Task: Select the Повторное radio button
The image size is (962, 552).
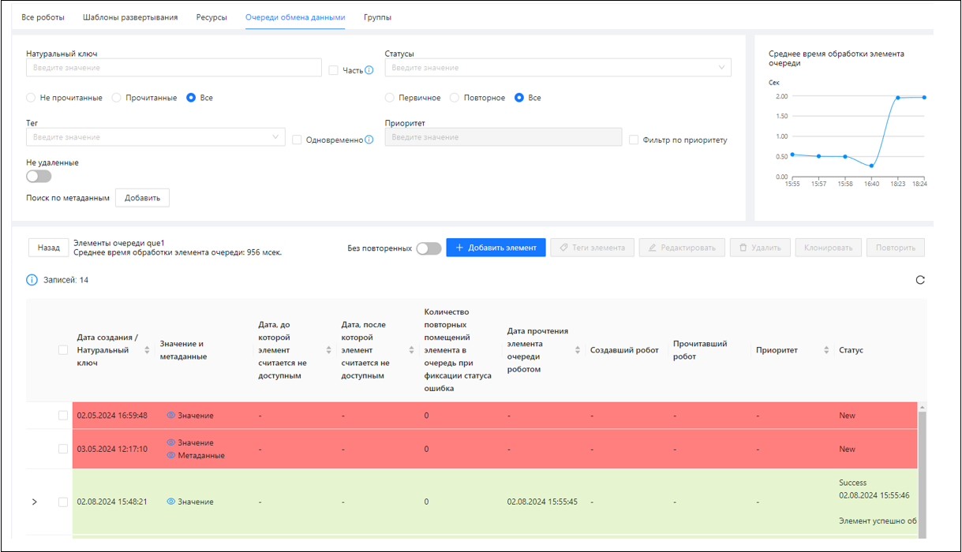Action: pos(455,98)
